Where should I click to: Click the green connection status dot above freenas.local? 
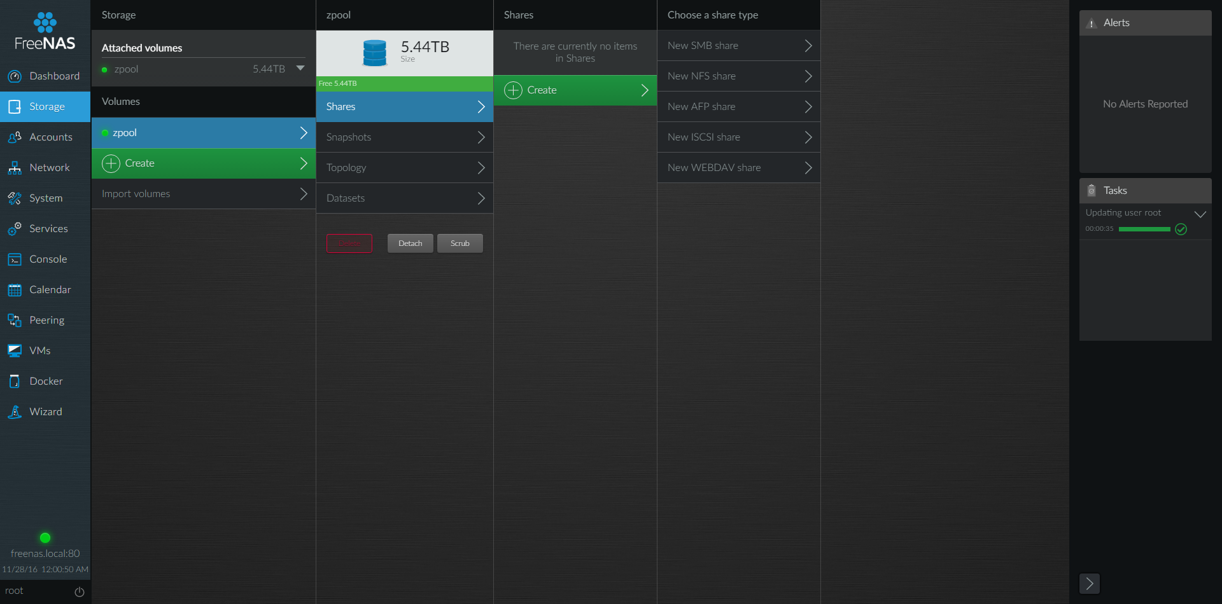(x=45, y=538)
